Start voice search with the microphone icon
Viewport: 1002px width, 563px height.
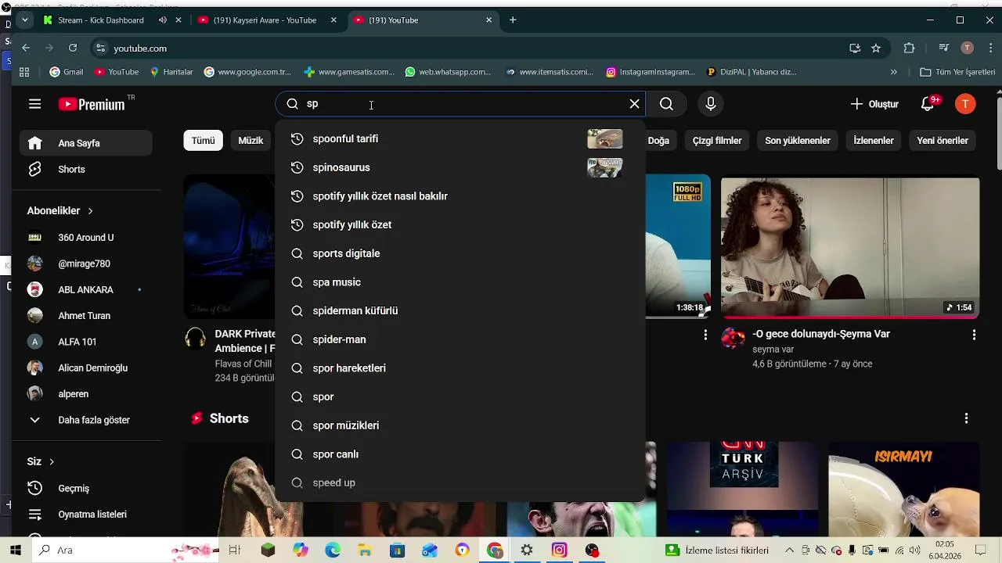tap(711, 104)
